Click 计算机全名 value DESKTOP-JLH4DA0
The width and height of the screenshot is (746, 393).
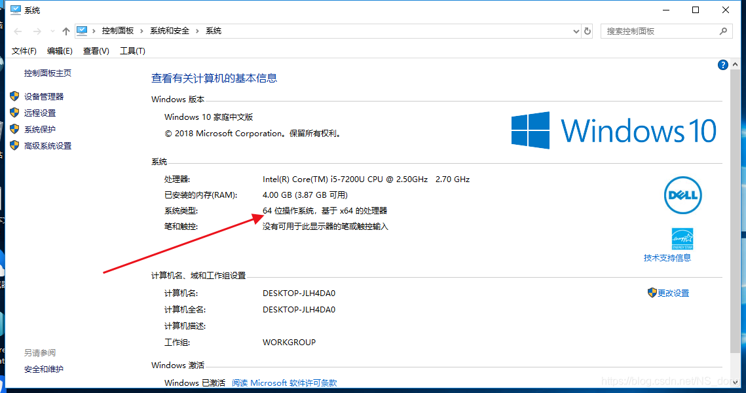[299, 310]
